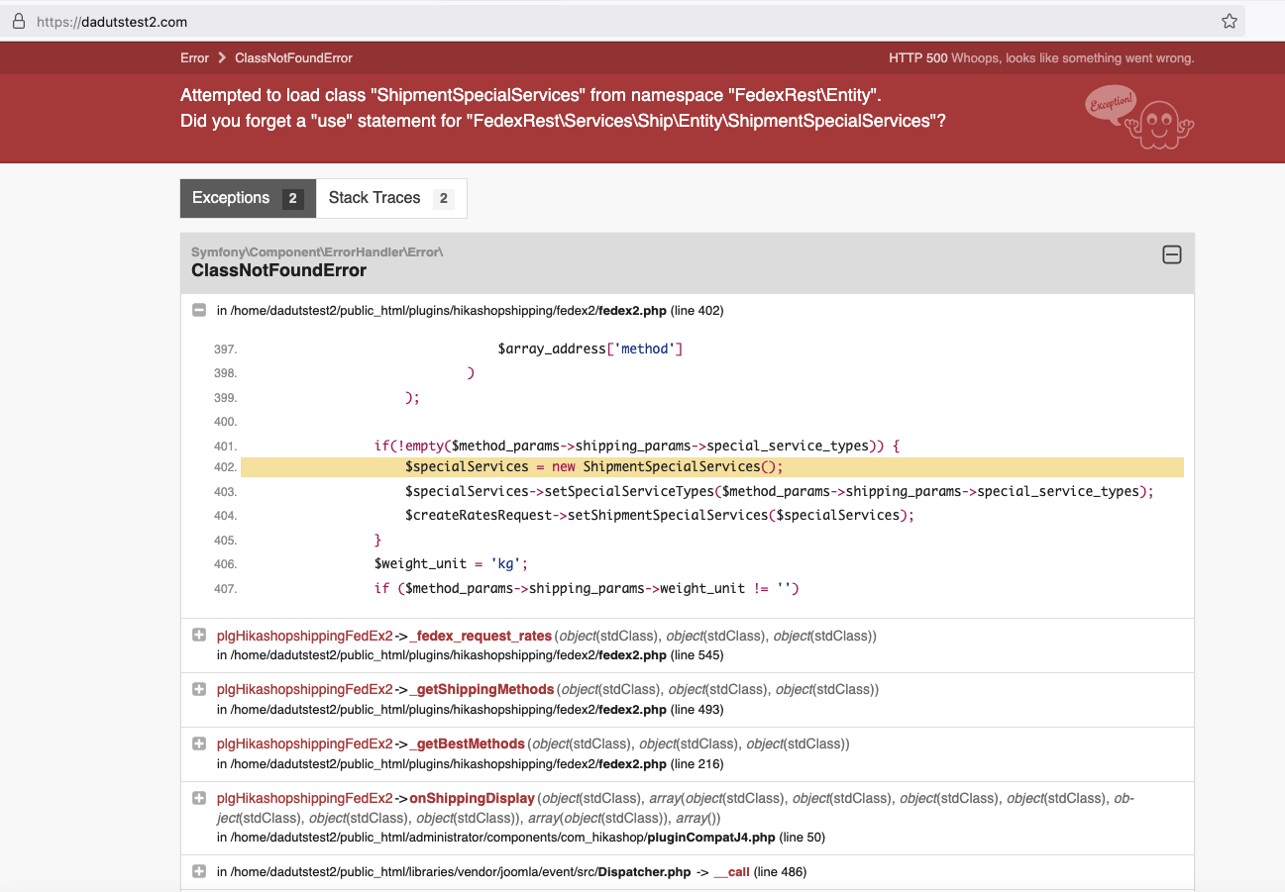Click the "Whoops, looks like something went wrong." text
This screenshot has width=1285, height=892.
tap(1073, 58)
